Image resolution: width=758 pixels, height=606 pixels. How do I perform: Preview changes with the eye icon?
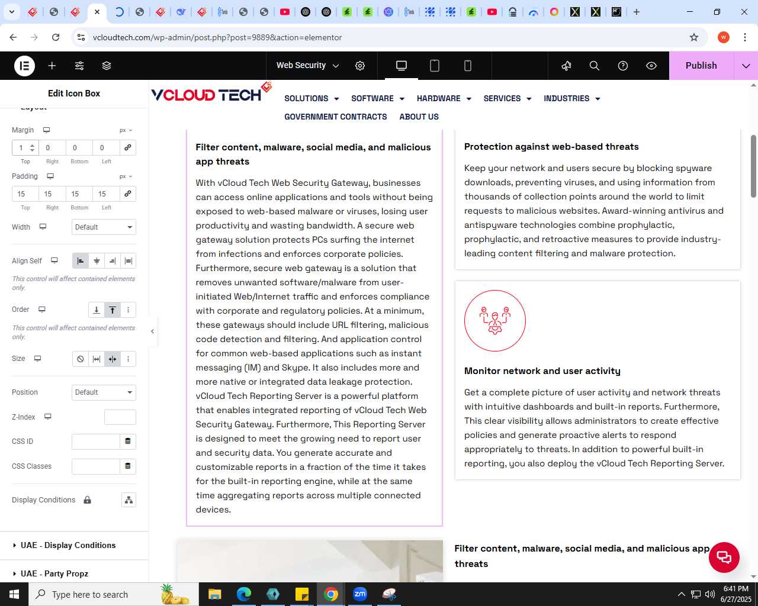click(x=651, y=66)
